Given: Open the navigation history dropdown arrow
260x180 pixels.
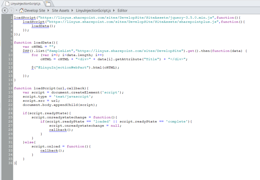Looking at the screenshot, I should (17, 10).
